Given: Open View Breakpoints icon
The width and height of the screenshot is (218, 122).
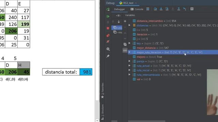Looking at the screenshot, I should tap(108, 35).
